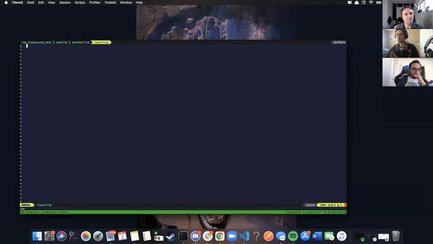Open Microsoft Word from the dock
This screenshot has width=433, height=244.
pyautogui.click(x=317, y=236)
